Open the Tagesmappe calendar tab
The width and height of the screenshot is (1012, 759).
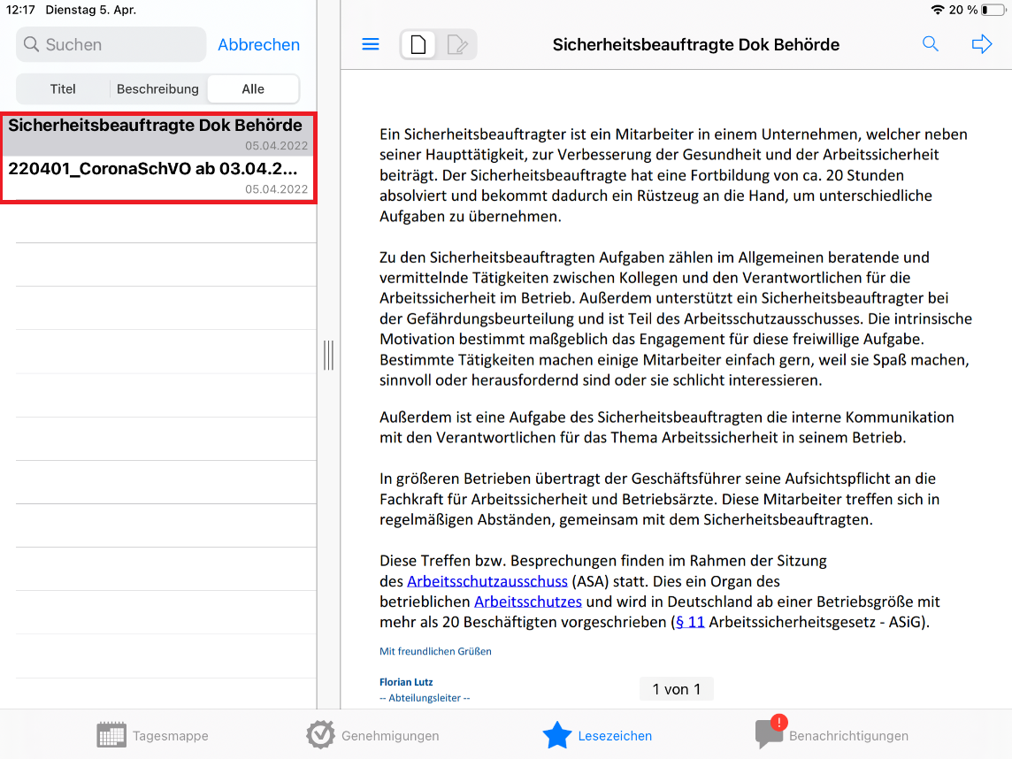[x=153, y=735]
